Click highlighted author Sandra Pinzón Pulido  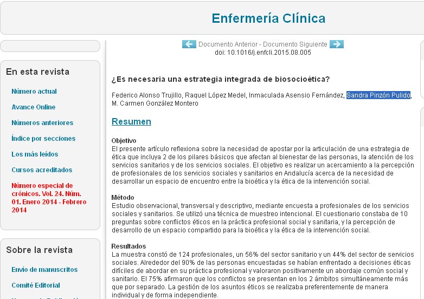(x=378, y=96)
